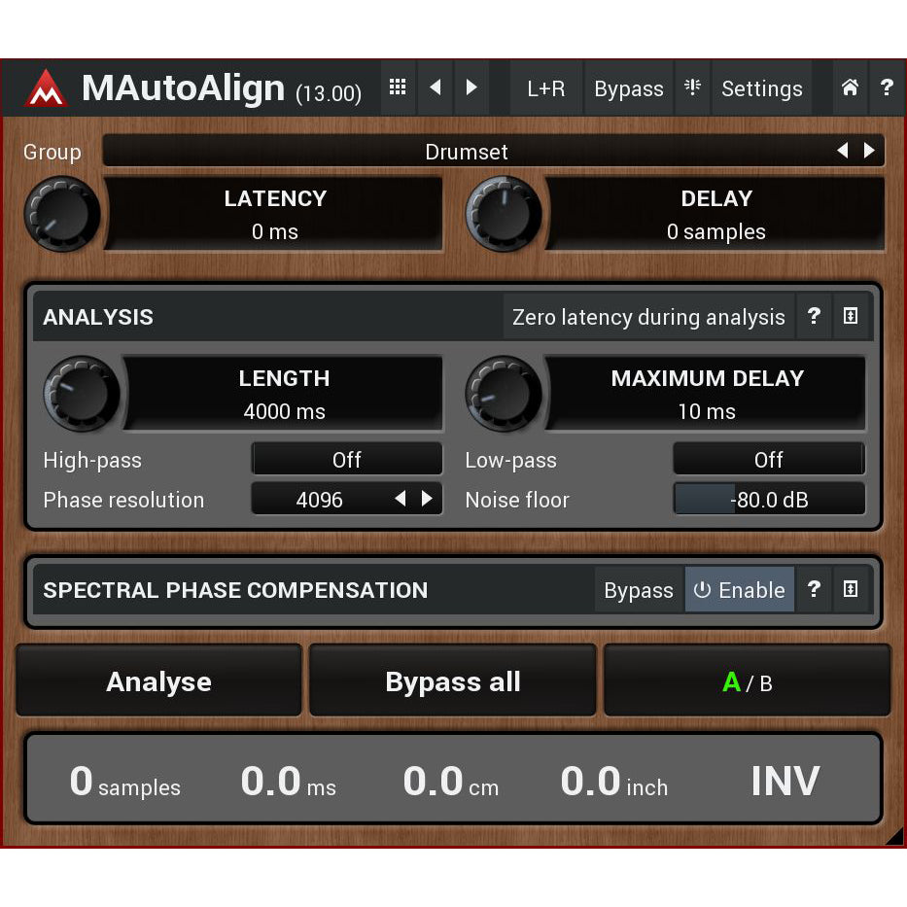This screenshot has width=907, height=907.
Task: Click the small meter icon beside Bypass
Action: (692, 87)
